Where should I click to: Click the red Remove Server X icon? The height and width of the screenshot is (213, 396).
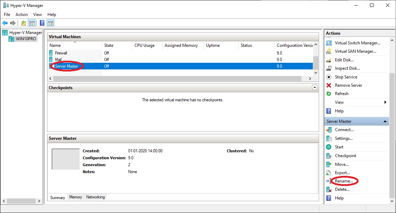coord(329,85)
